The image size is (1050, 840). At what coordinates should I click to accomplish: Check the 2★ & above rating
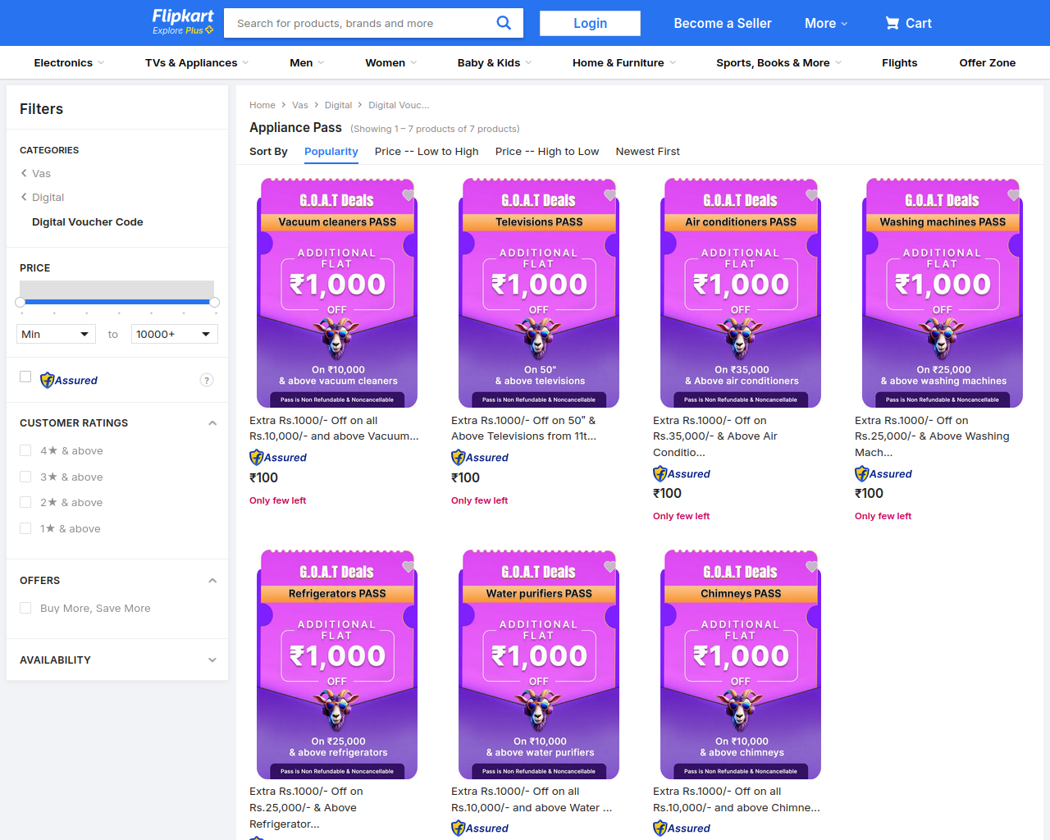click(25, 502)
